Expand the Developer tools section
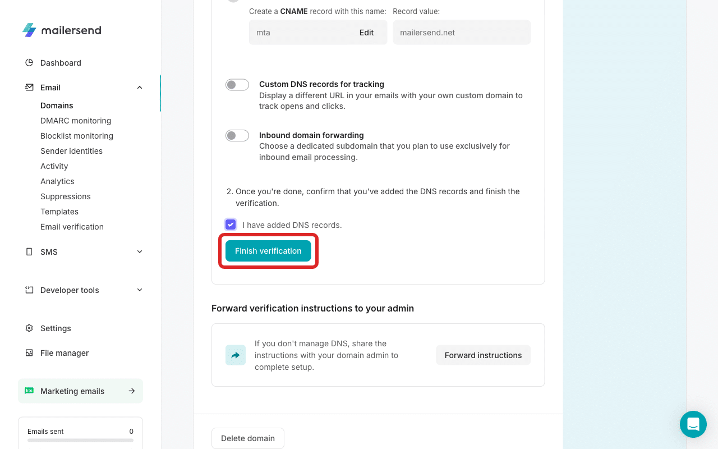 139,290
